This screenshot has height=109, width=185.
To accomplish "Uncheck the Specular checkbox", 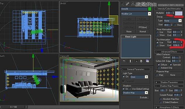I will [171, 64].
